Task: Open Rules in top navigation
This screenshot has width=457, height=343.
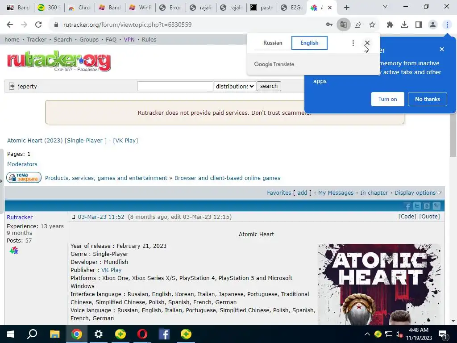Action: click(149, 40)
